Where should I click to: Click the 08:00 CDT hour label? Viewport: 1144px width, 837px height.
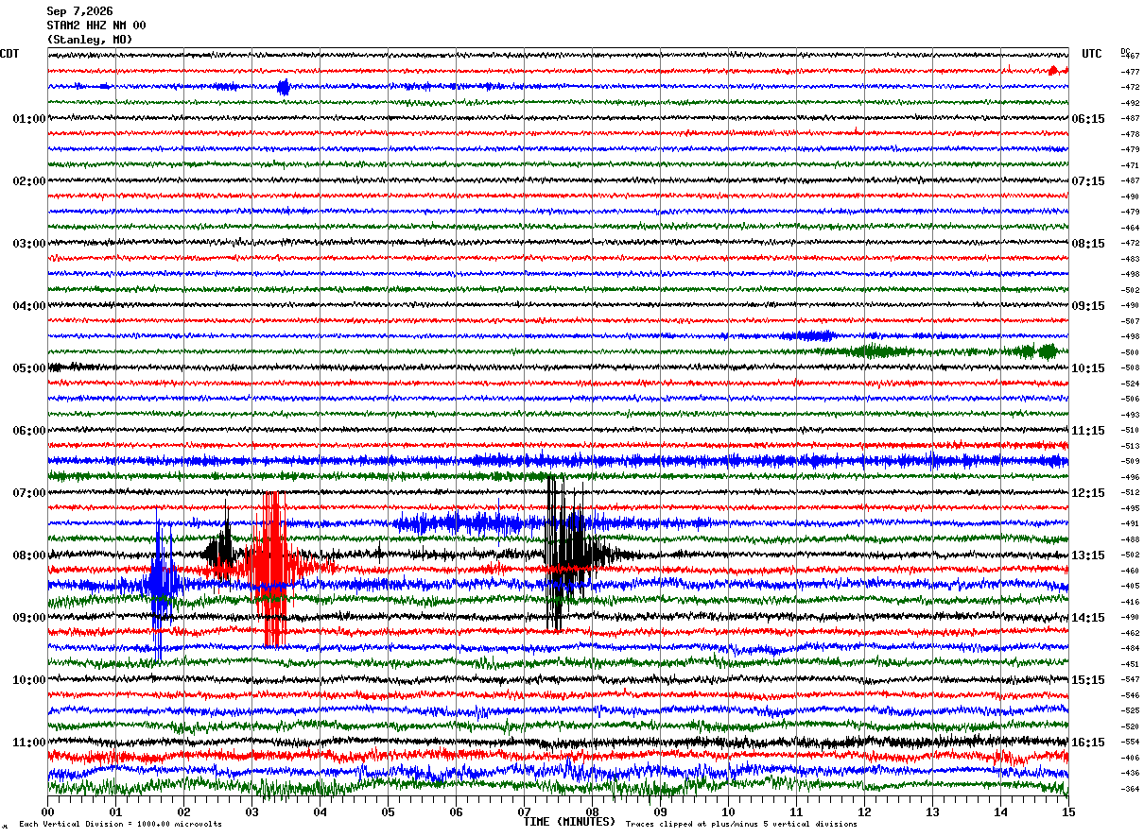click(x=28, y=555)
